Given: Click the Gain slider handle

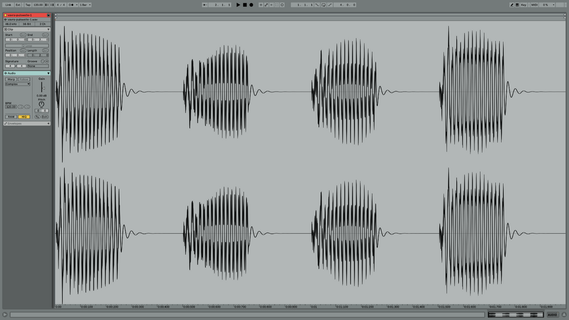Looking at the screenshot, I should click(x=43, y=88).
